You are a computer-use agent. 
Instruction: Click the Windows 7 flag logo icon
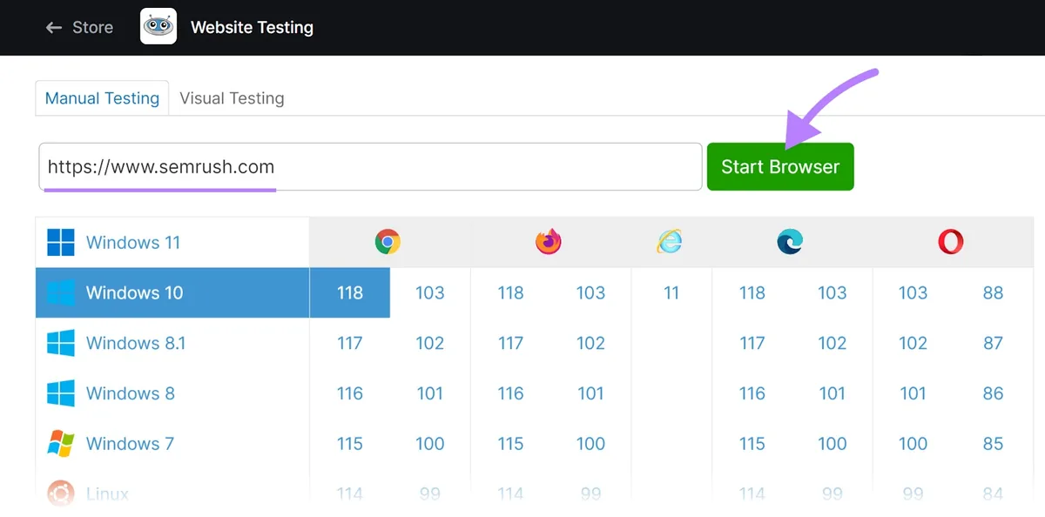click(61, 444)
